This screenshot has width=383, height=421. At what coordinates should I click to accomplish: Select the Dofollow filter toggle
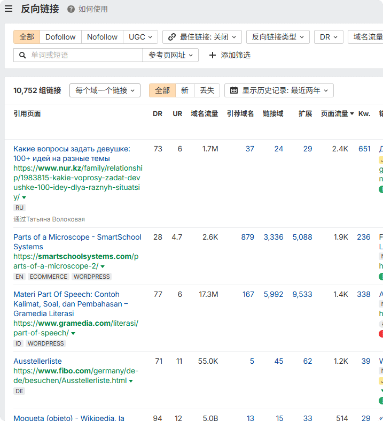(60, 37)
